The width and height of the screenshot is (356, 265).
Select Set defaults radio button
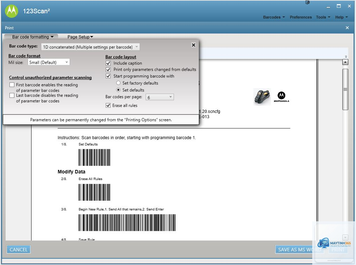(118, 90)
